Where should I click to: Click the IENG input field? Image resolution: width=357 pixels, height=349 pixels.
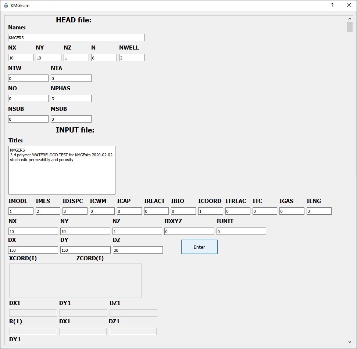pyautogui.click(x=319, y=211)
